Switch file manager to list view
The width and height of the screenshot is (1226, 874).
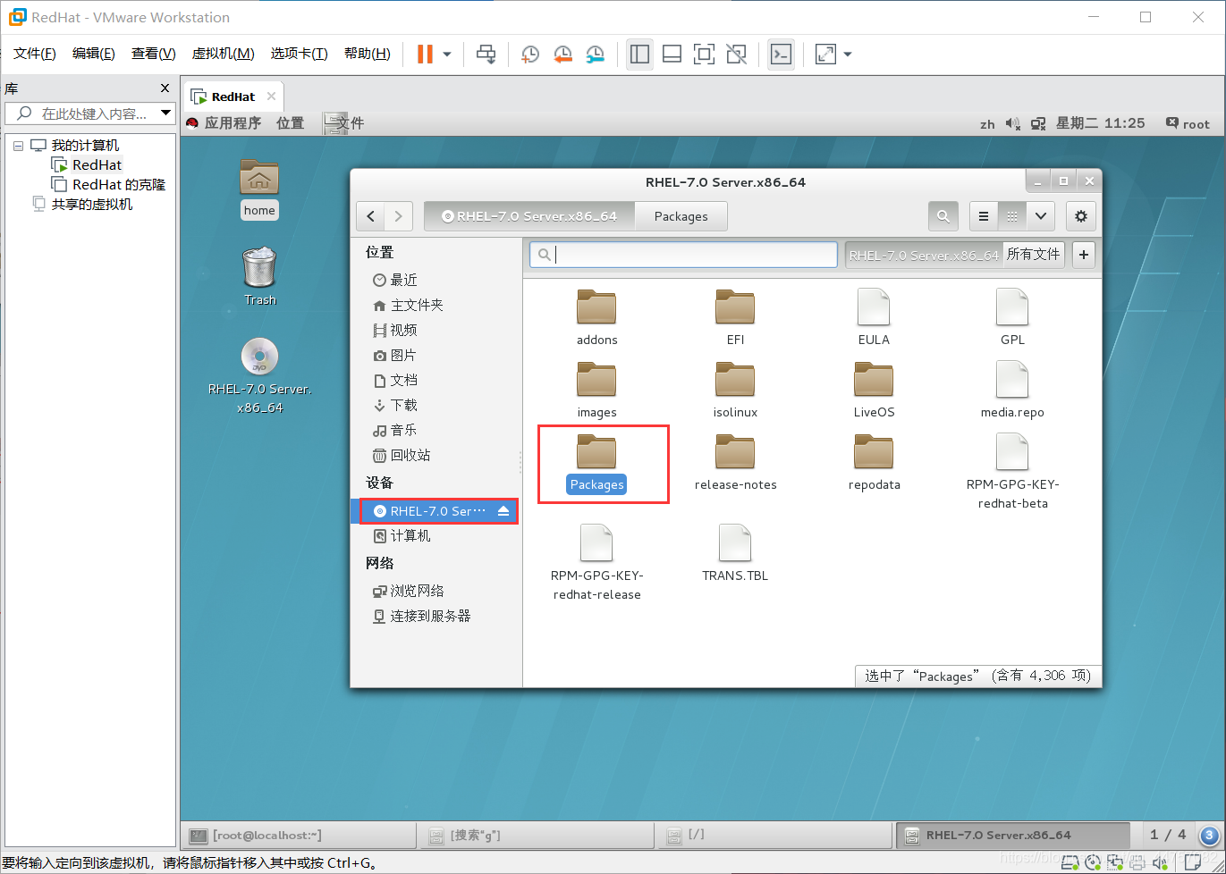point(984,215)
